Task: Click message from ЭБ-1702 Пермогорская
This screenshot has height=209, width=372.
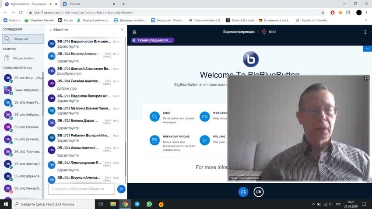Action: coord(84,166)
